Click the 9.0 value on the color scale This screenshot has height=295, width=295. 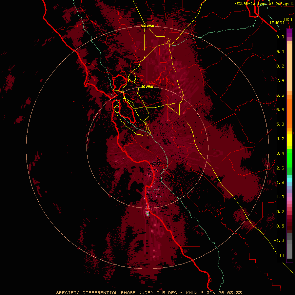280,51
